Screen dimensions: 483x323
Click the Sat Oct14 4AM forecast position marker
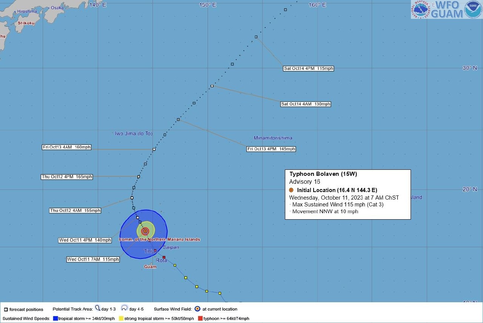(x=212, y=86)
